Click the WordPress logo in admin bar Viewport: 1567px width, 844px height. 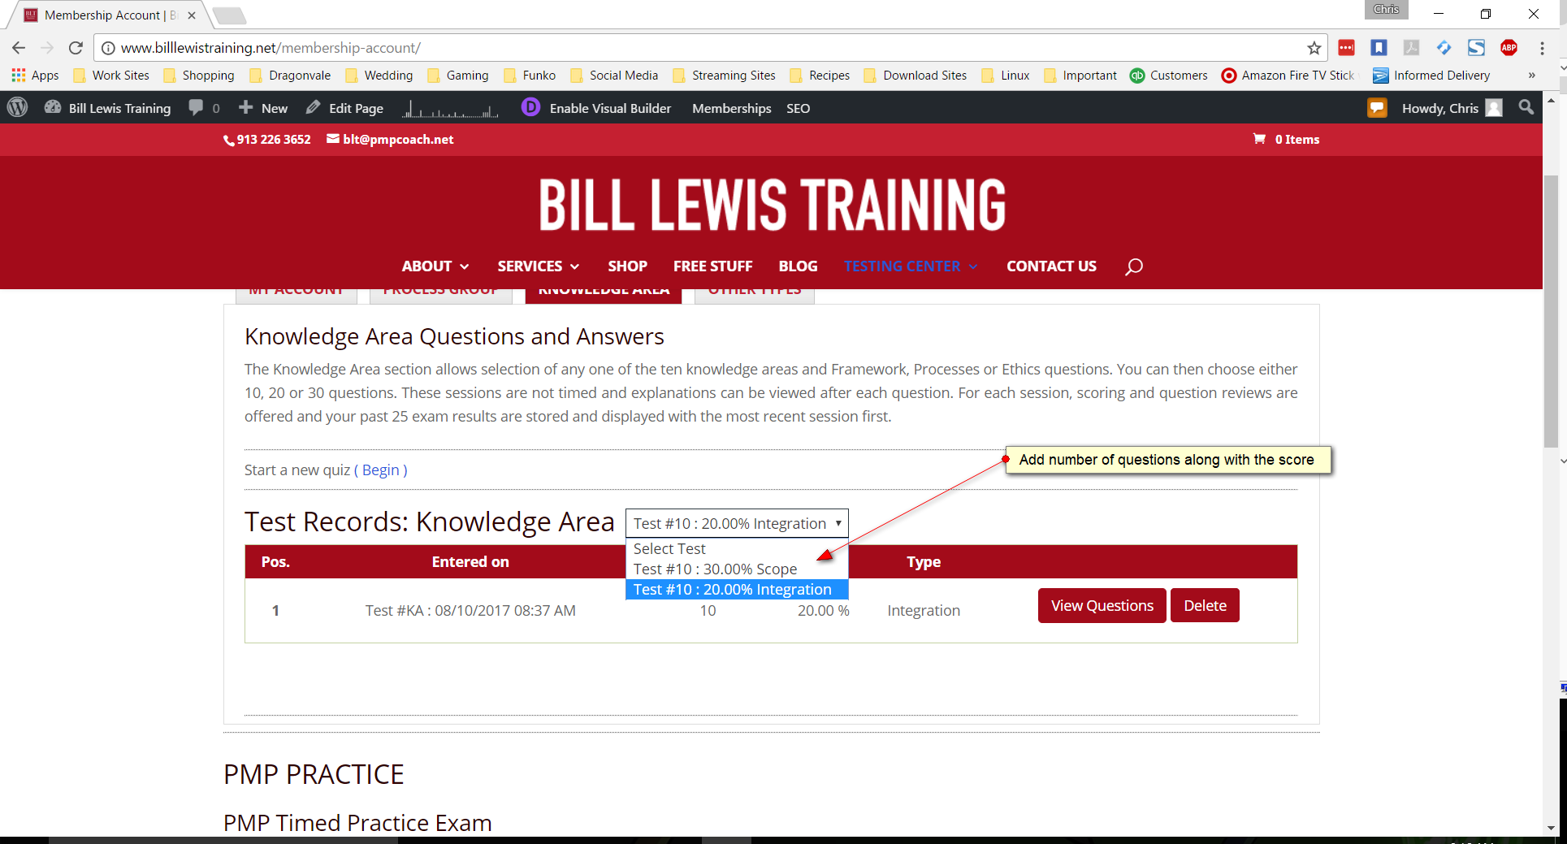pyautogui.click(x=18, y=107)
